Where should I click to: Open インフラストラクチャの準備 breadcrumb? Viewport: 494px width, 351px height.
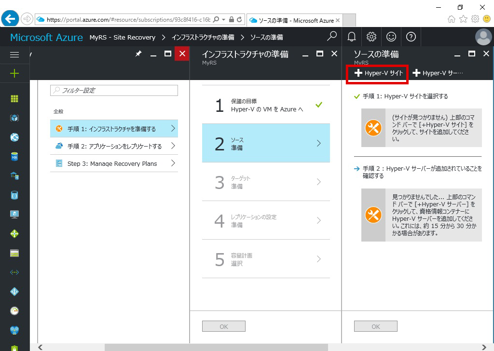tap(203, 38)
